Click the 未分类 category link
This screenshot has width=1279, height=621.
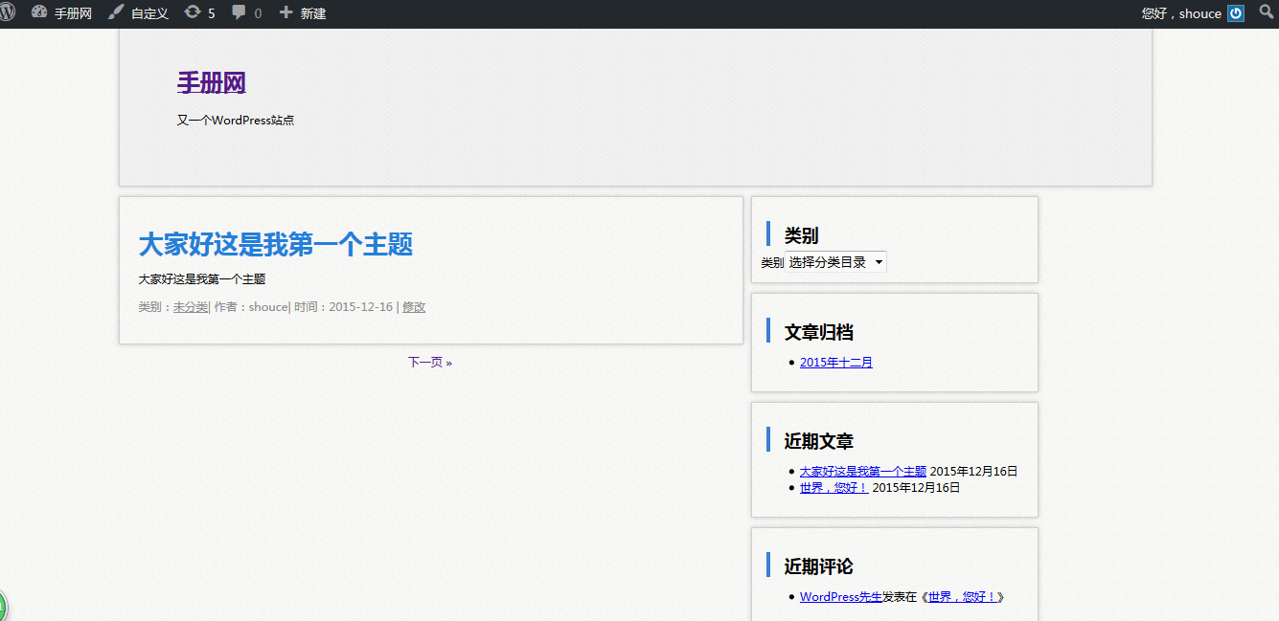(x=190, y=307)
